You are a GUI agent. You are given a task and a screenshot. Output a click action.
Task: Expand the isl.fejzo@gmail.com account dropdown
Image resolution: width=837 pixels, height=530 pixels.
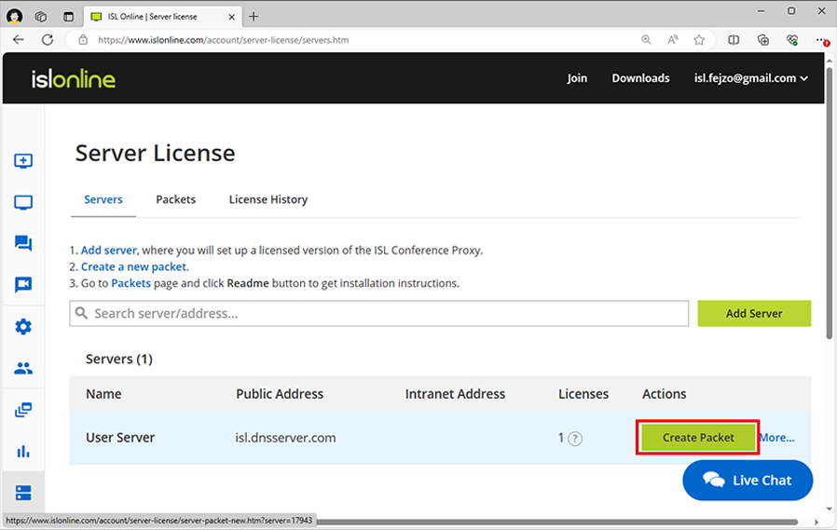coord(750,78)
